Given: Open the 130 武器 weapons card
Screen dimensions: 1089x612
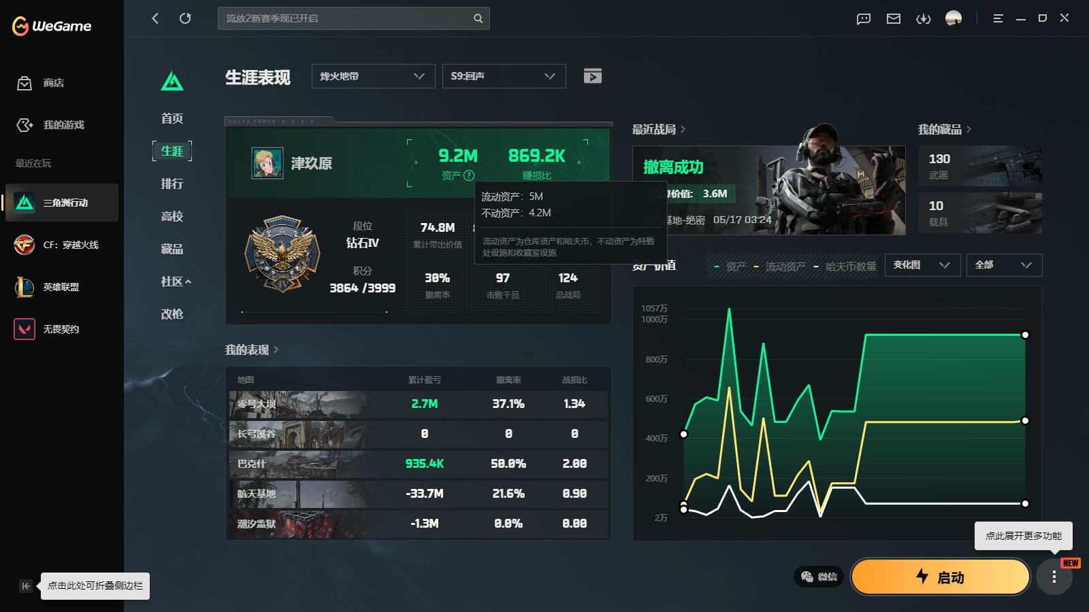Looking at the screenshot, I should (980, 166).
